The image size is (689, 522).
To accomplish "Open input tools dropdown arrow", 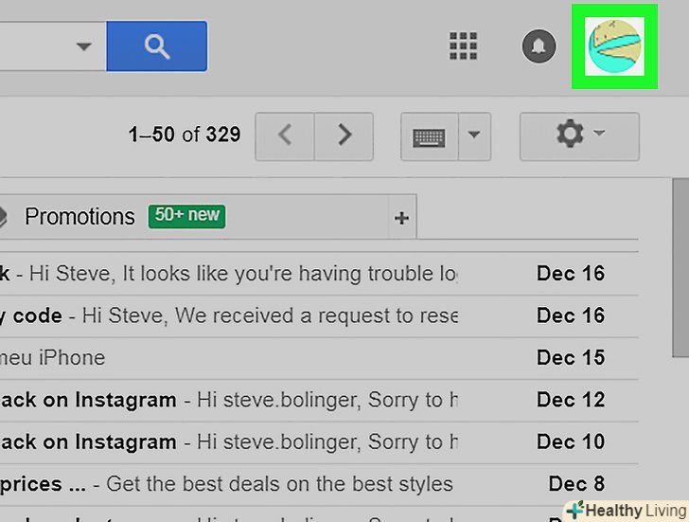I will (475, 136).
